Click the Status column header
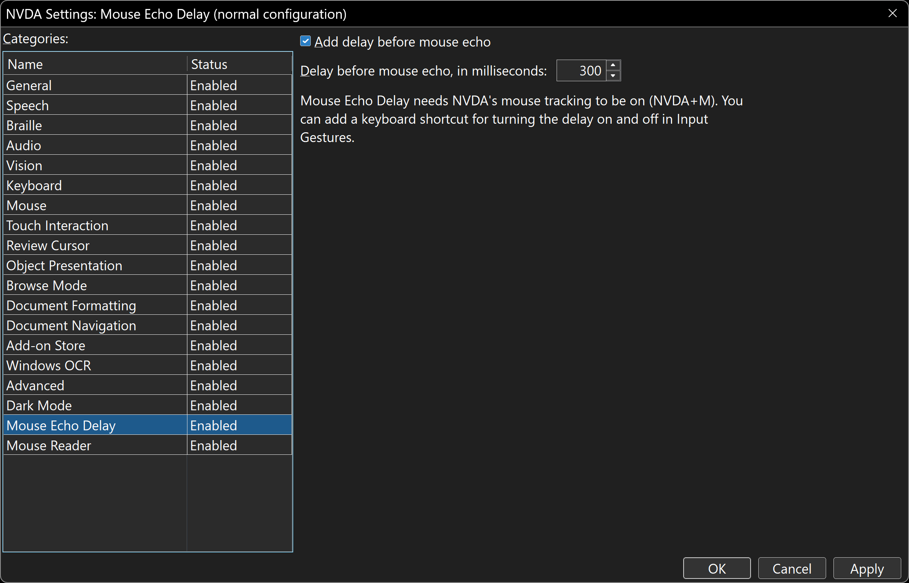Viewport: 909px width, 583px height. click(x=239, y=64)
